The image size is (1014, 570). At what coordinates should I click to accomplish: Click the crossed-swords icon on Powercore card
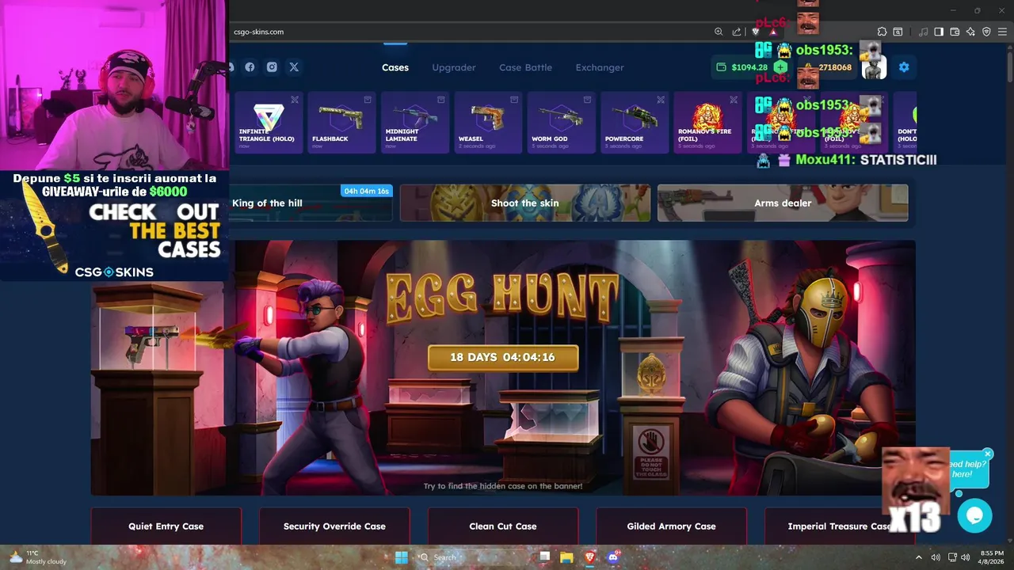(x=661, y=100)
